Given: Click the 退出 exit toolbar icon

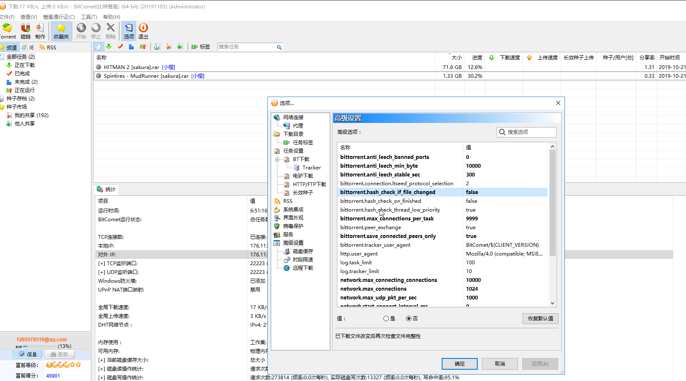Looking at the screenshot, I should (143, 31).
